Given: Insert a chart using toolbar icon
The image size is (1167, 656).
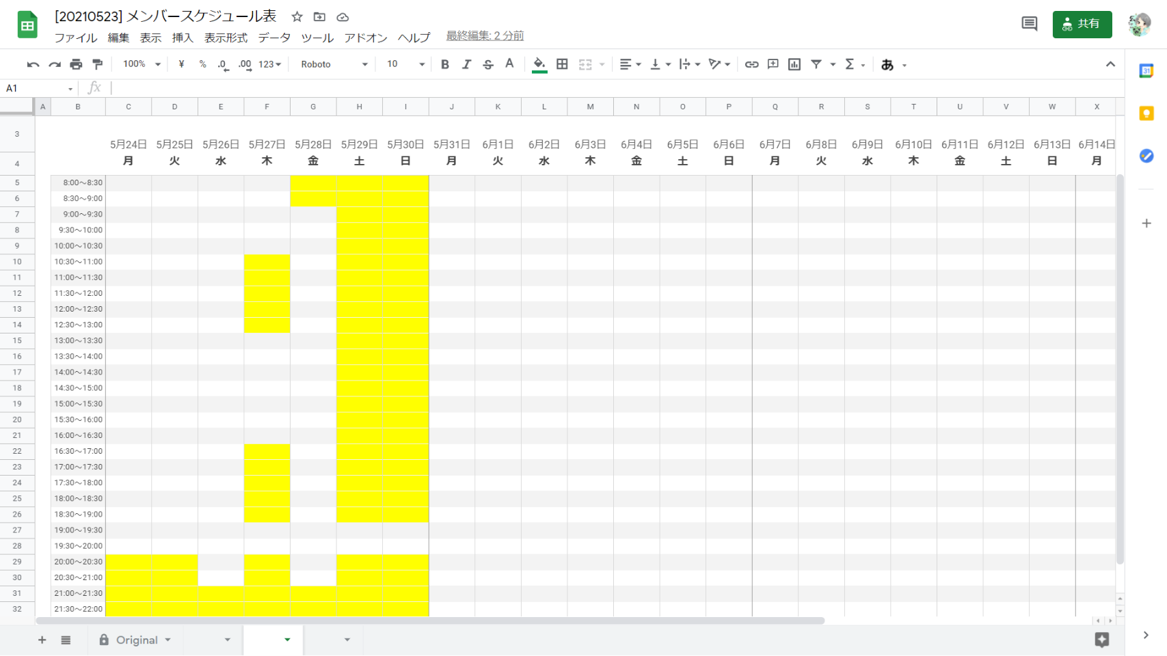Looking at the screenshot, I should 794,64.
